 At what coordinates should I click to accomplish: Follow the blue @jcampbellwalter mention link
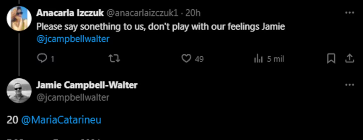(73, 39)
